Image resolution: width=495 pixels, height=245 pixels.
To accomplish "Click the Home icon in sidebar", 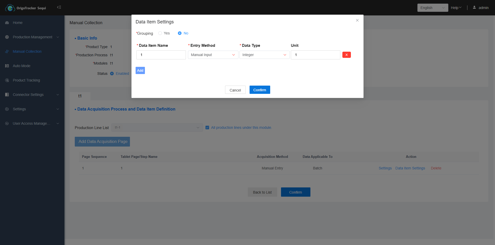I will click(x=7, y=23).
